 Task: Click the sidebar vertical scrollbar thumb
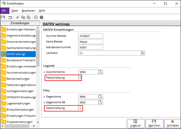38,48
